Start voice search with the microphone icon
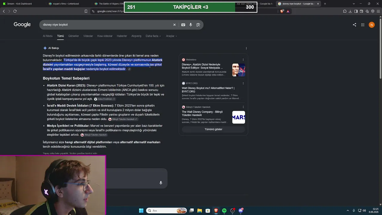This screenshot has width=382, height=215. pyautogui.click(x=191, y=25)
